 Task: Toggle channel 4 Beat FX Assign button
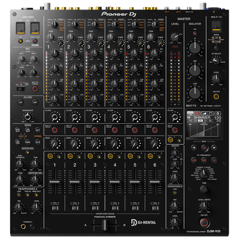[115, 130]
